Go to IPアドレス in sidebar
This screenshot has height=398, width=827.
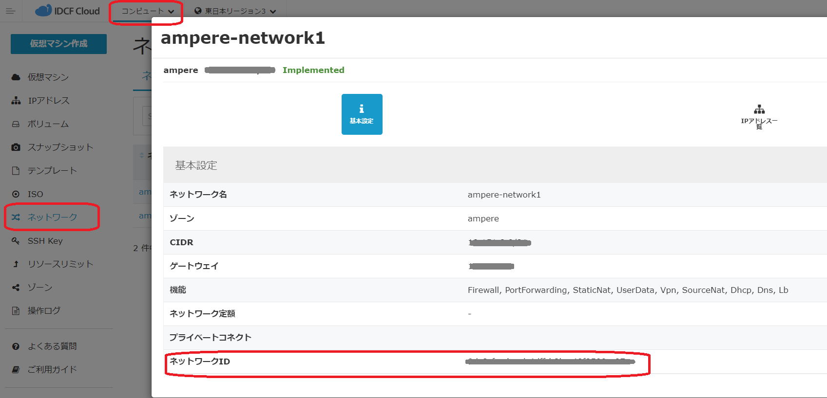coord(48,100)
